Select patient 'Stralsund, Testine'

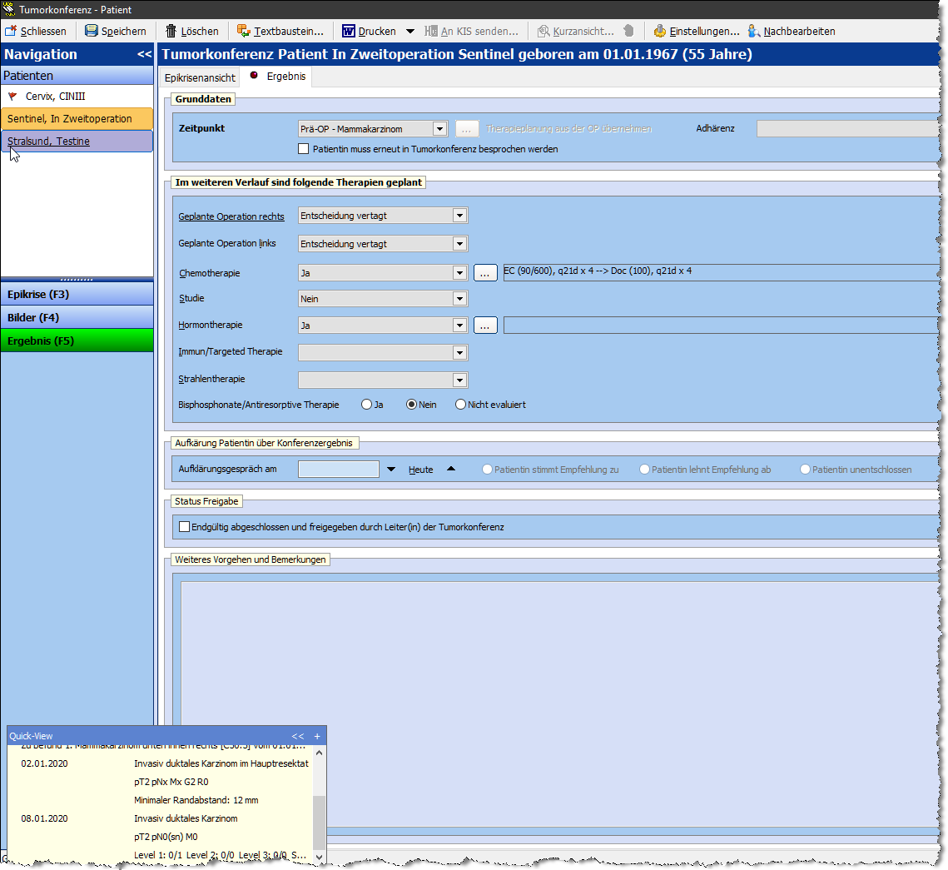[x=77, y=141]
